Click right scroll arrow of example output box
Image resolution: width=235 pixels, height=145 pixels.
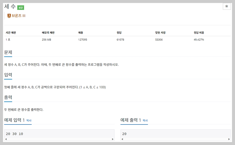(x=229, y=139)
